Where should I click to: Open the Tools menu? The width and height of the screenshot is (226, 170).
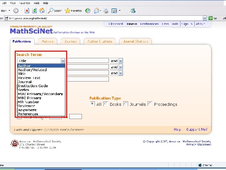[37, 3]
